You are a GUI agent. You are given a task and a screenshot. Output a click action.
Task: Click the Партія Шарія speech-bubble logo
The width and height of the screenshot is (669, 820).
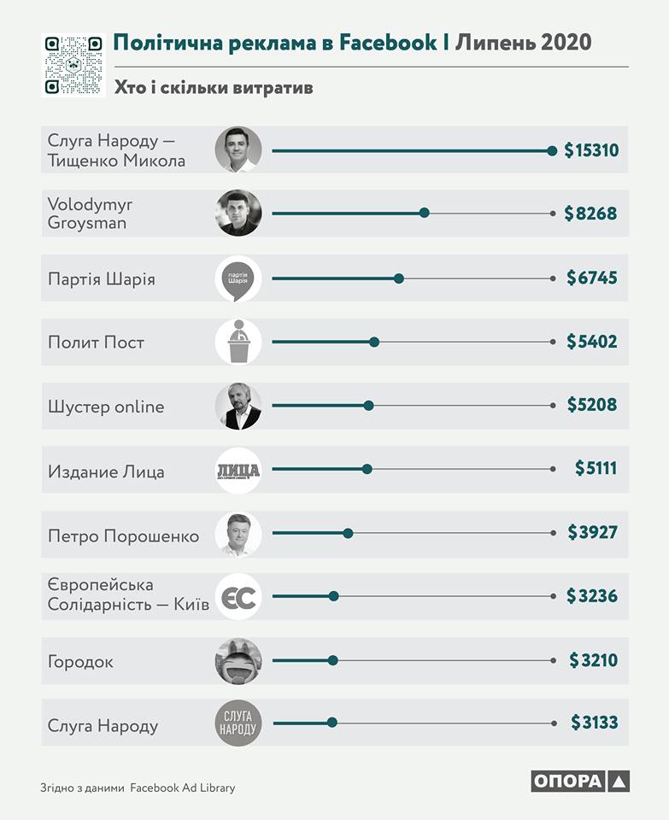click(x=238, y=278)
